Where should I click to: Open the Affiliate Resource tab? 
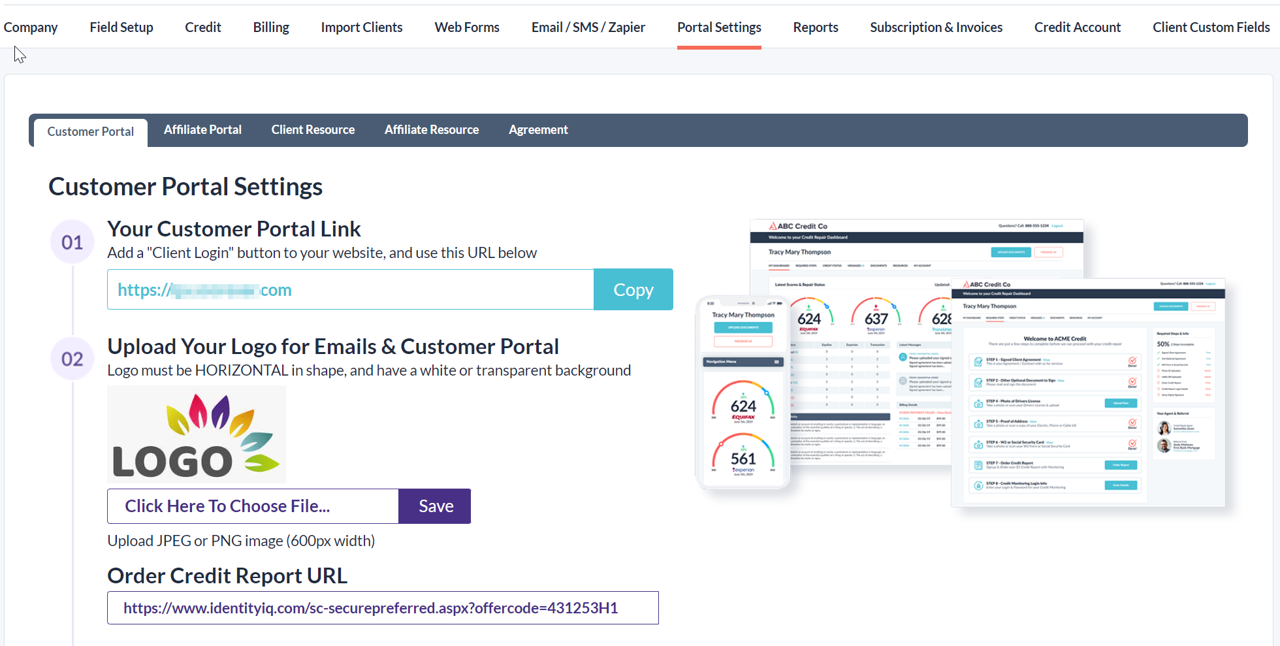431,130
